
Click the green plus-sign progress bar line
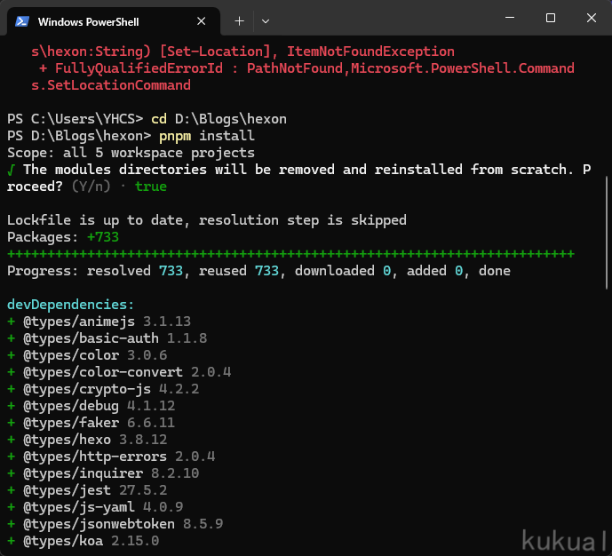(290, 254)
